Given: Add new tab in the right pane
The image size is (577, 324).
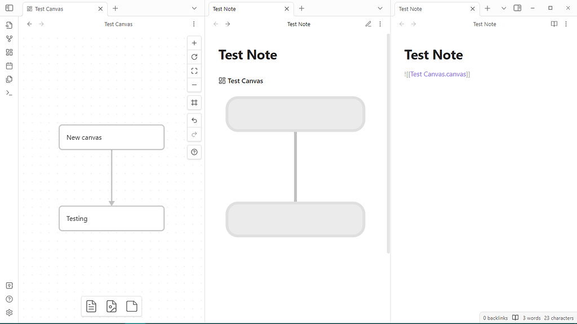Looking at the screenshot, I should 487,8.
